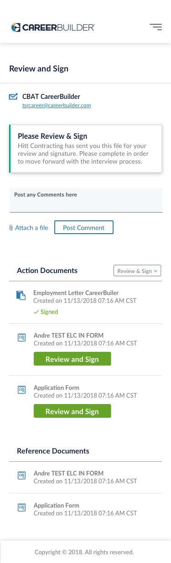Click the Andre TEST ELC icon in Reference Documents
The width and height of the screenshot is (171, 563).
coord(21,476)
